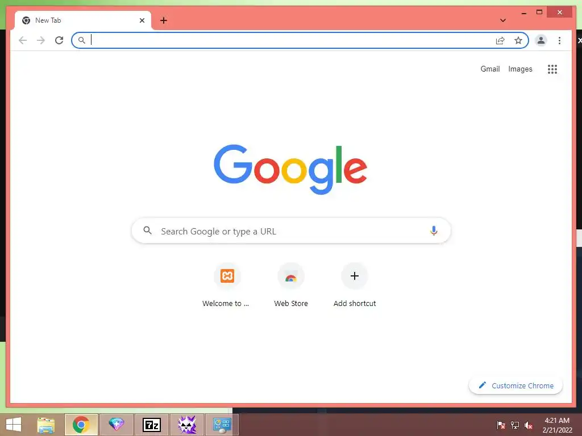
Task: Minimize the Chrome window
Action: click(523, 12)
